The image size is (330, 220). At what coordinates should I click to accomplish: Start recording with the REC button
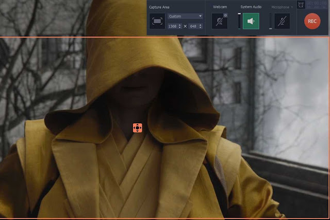click(x=312, y=21)
